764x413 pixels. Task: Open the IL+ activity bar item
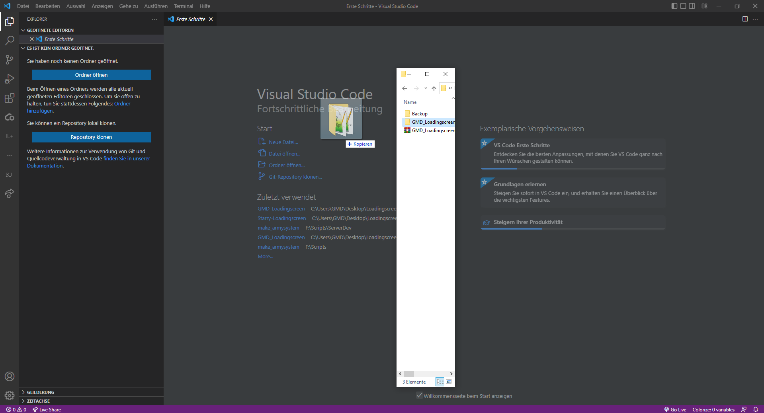(10, 136)
